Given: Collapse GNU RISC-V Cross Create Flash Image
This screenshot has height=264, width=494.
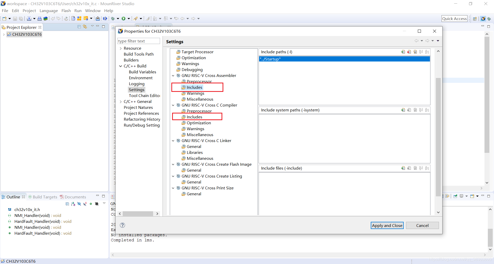Looking at the screenshot, I should (x=173, y=164).
